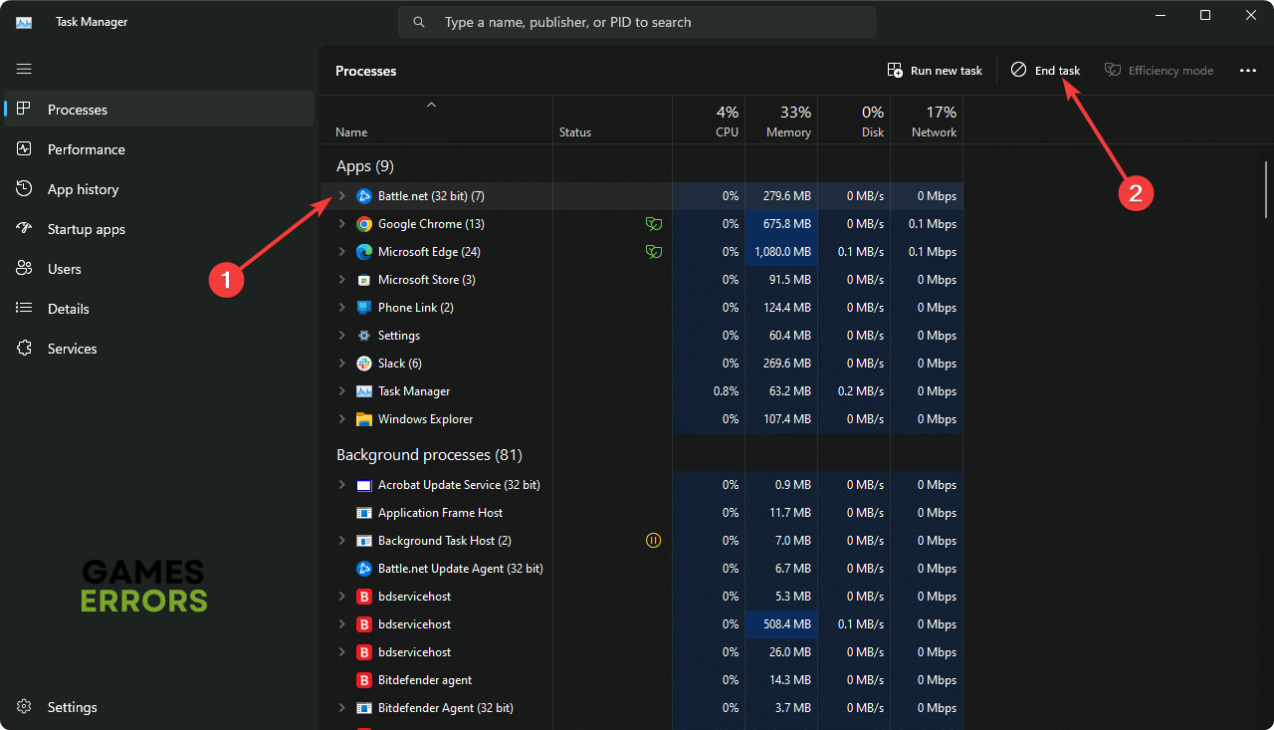The image size is (1274, 730).
Task: Click the Battle.net Update Agent icon
Action: (364, 569)
